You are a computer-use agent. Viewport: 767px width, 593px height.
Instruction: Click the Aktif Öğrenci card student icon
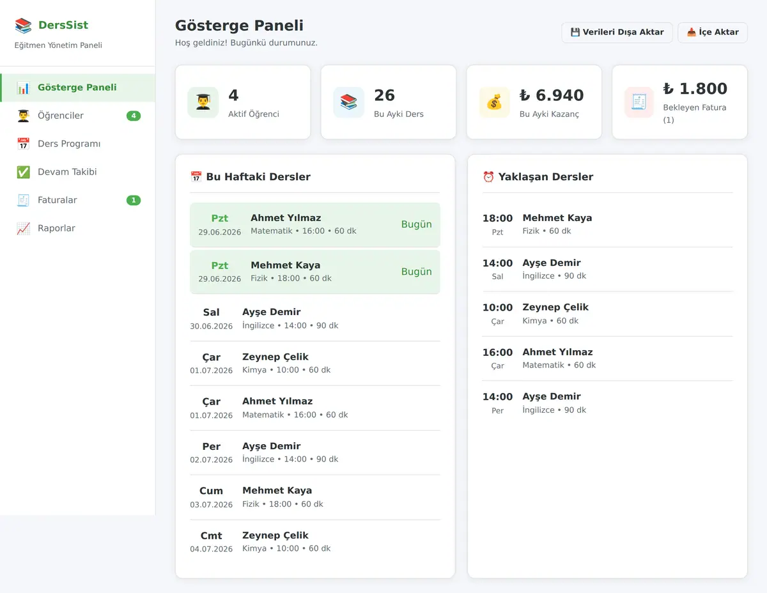pyautogui.click(x=203, y=102)
